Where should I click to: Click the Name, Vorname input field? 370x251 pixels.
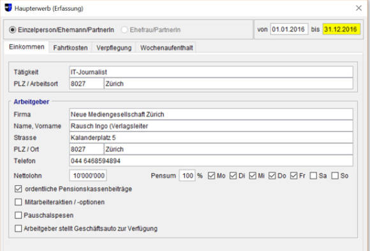click(x=211, y=126)
